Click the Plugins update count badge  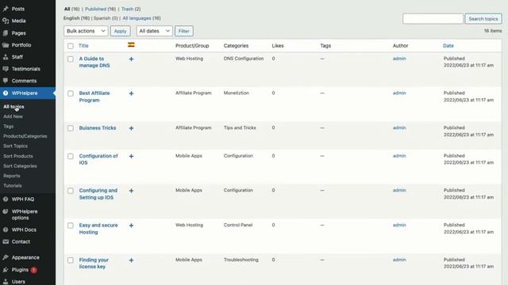click(33, 269)
